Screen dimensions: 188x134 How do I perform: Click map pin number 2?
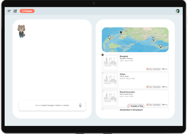click(161, 46)
